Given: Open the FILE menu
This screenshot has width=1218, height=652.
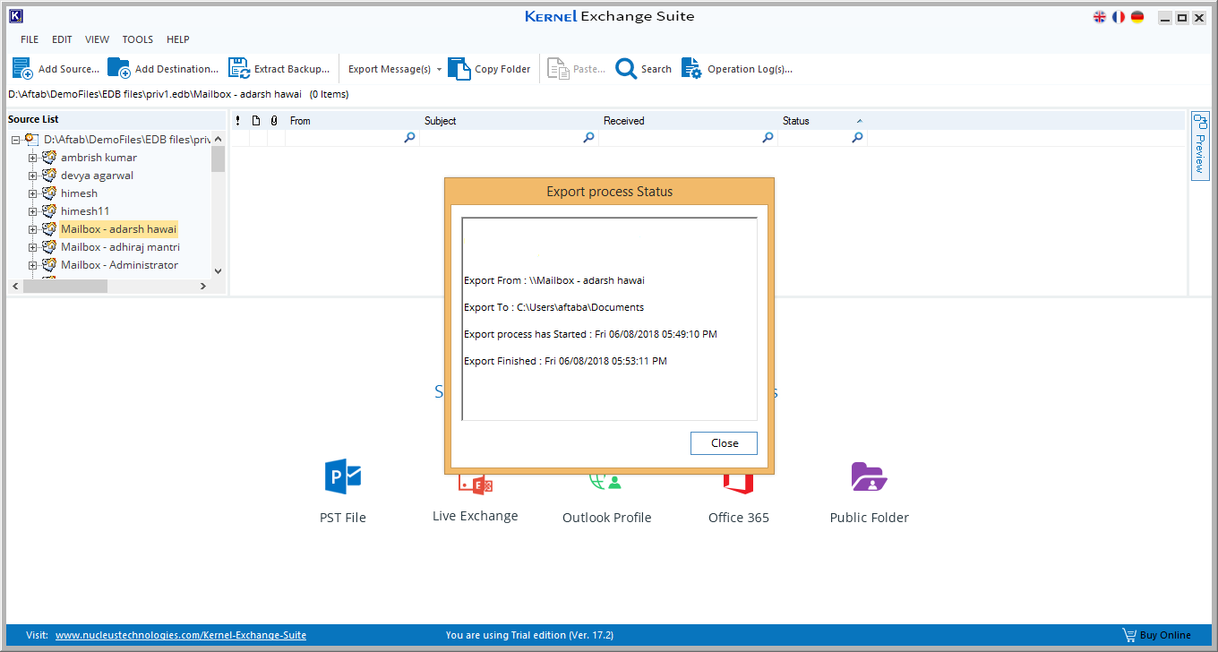Looking at the screenshot, I should (30, 39).
